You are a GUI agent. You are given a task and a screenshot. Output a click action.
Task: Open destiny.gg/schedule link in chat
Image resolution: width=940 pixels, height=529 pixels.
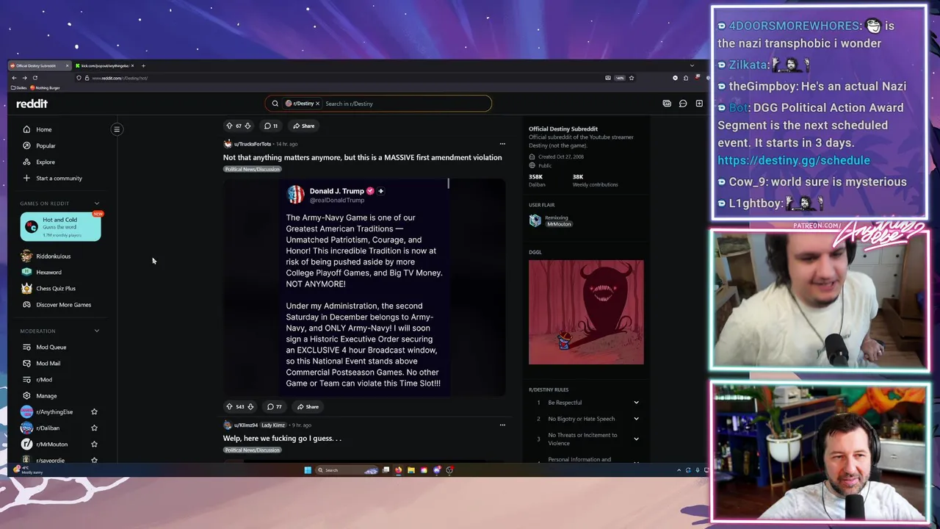(x=794, y=160)
